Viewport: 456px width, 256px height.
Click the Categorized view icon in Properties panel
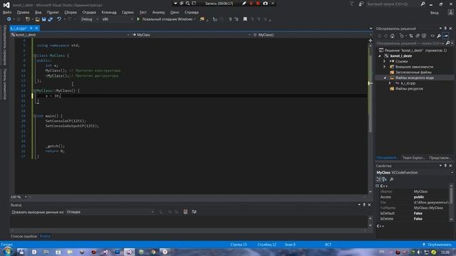[378, 179]
